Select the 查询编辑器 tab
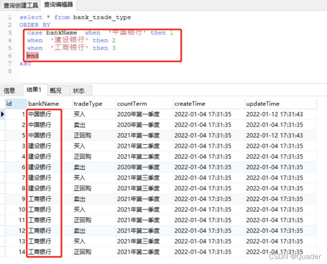Image resolution: width=327 pixels, height=264 pixels. pos(58,5)
